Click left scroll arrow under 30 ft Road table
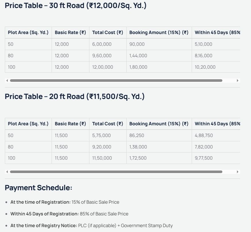The width and height of the screenshot is (251, 232). pos(7,81)
